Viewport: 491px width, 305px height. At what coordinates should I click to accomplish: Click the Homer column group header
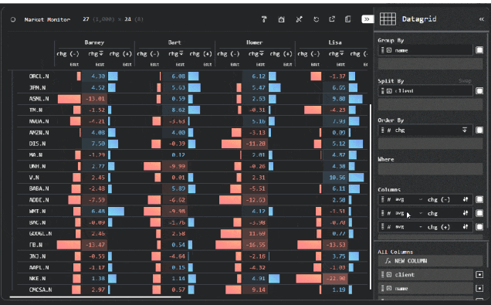coord(254,42)
